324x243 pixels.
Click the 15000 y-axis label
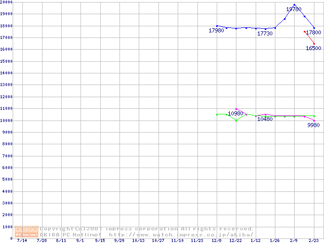(x=7, y=61)
